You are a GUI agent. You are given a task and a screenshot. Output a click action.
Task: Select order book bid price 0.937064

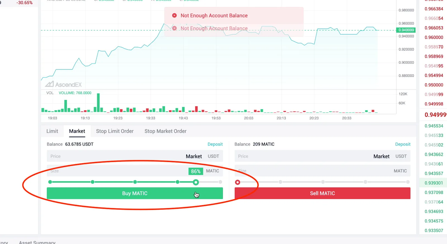point(434,202)
